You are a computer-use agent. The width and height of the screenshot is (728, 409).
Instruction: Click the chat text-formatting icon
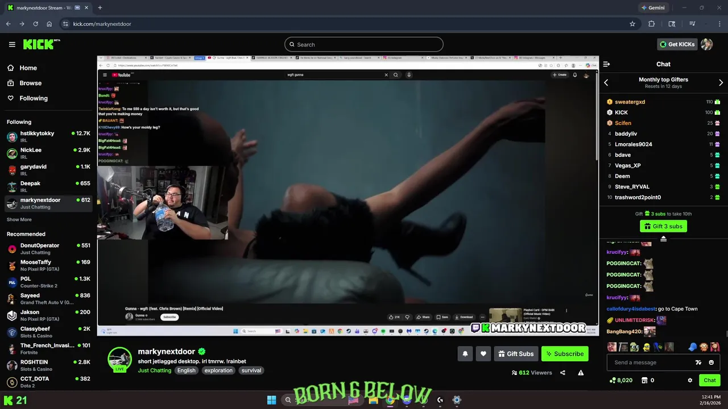[698, 362]
